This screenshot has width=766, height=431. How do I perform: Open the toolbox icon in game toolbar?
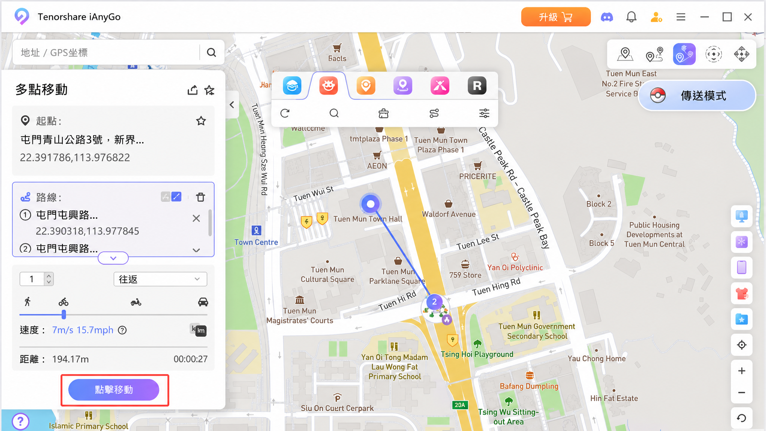tap(383, 113)
